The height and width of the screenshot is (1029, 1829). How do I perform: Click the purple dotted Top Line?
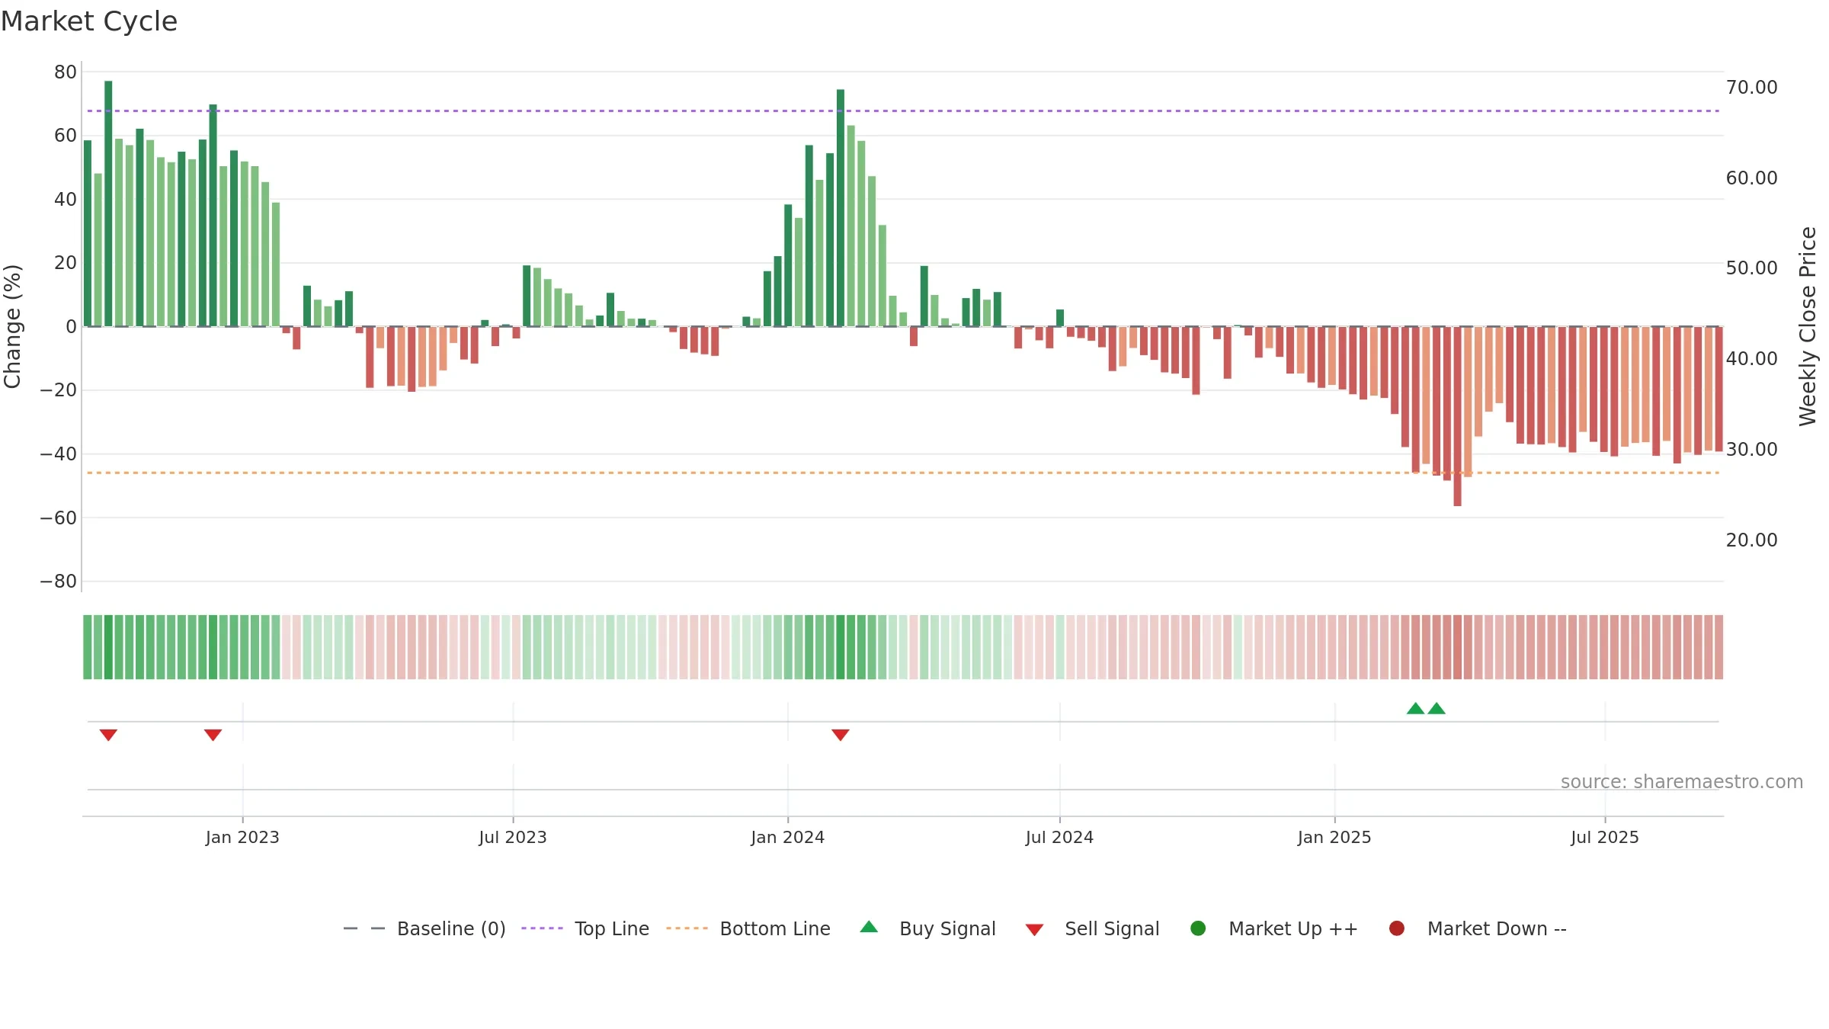click(x=903, y=111)
